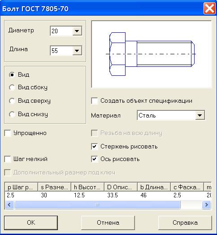This screenshot has width=217, height=235.
Task: Expand the Материал combo box
Action: pos(200,115)
